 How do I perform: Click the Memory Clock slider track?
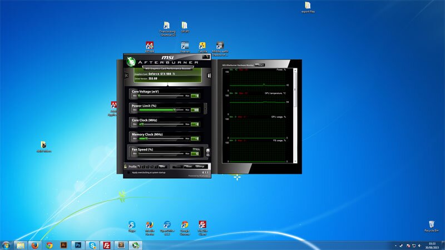[161, 138]
